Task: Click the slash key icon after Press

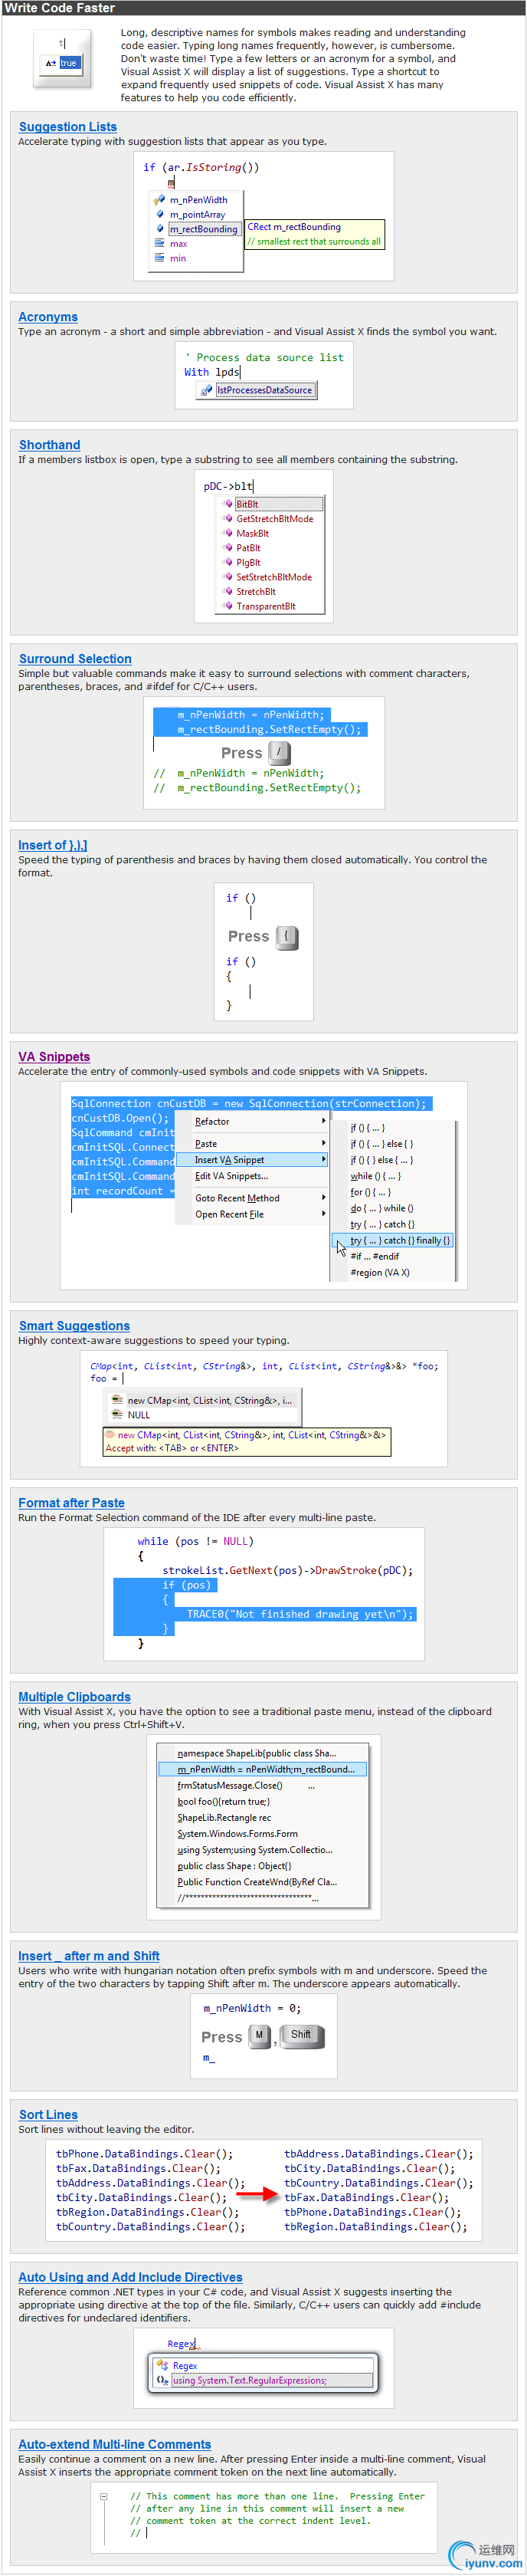Action: click(x=280, y=752)
